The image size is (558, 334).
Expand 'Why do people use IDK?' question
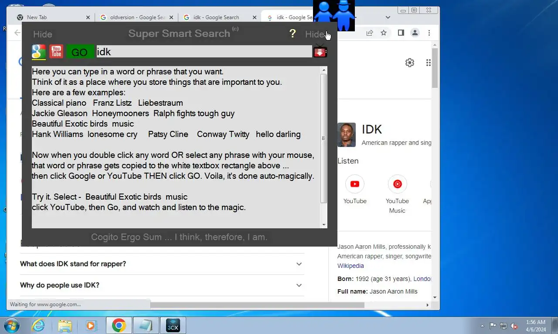pyautogui.click(x=161, y=285)
